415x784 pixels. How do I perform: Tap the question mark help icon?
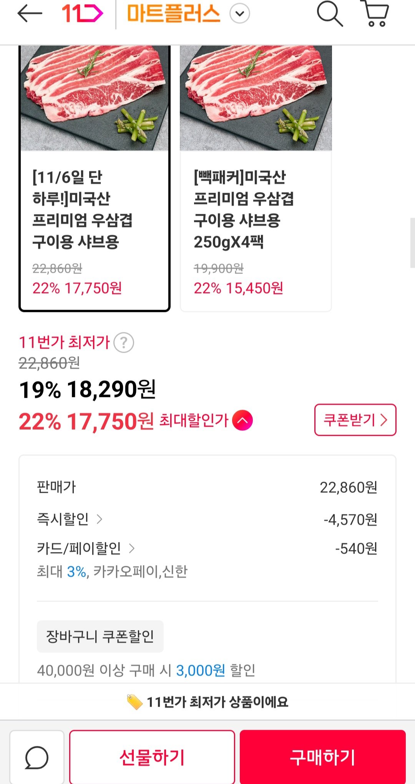124,342
